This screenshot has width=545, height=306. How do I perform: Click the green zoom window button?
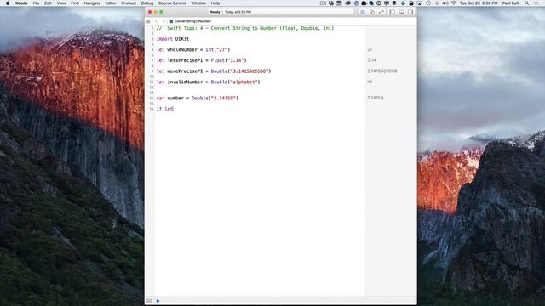(161, 12)
